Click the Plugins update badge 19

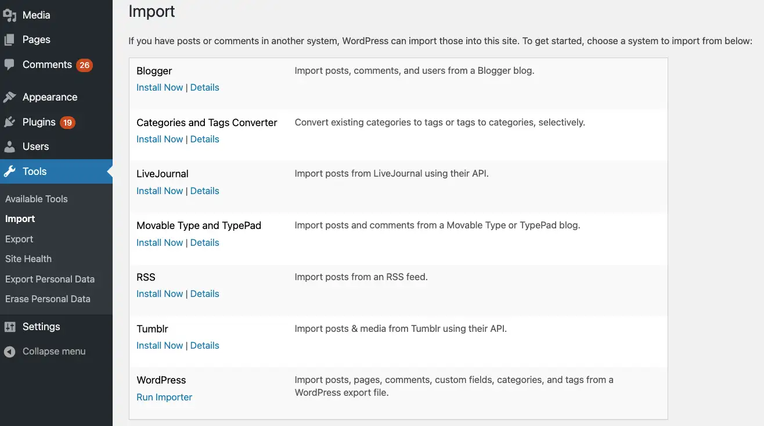(68, 123)
